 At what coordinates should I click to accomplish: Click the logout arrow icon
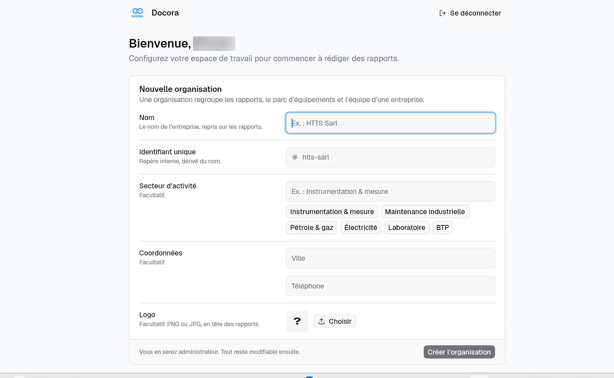point(442,13)
